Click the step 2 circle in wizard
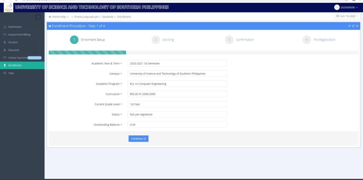The width and height of the screenshot is (363, 180). click(x=156, y=40)
